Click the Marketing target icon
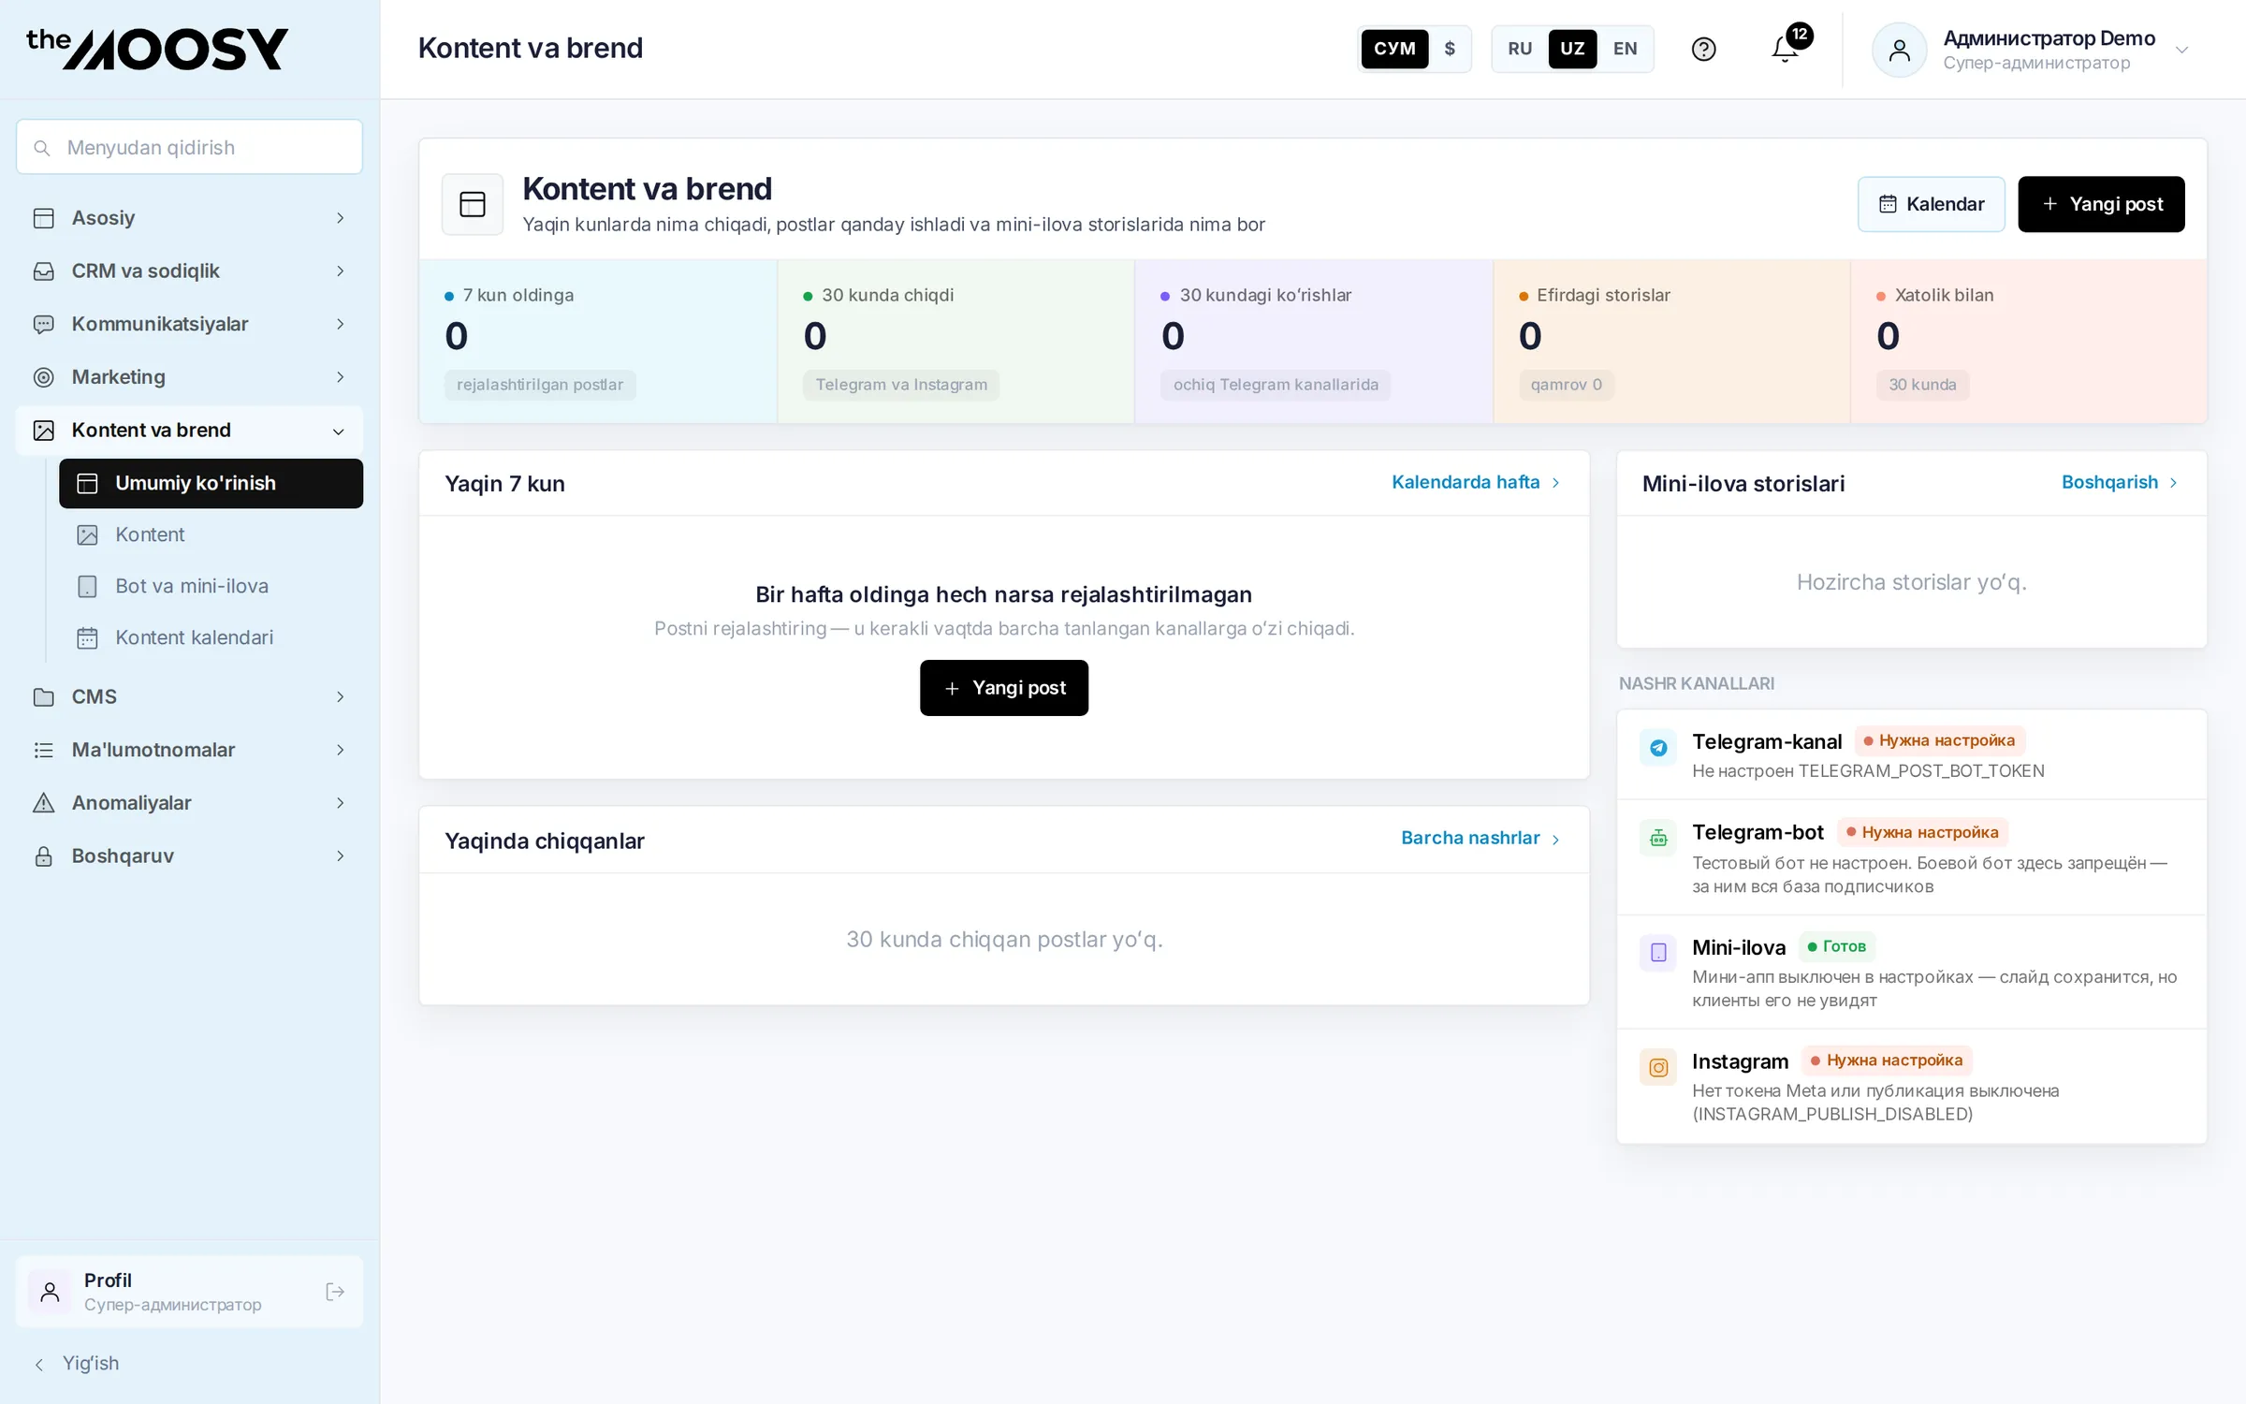This screenshot has height=1404, width=2246. (x=44, y=377)
